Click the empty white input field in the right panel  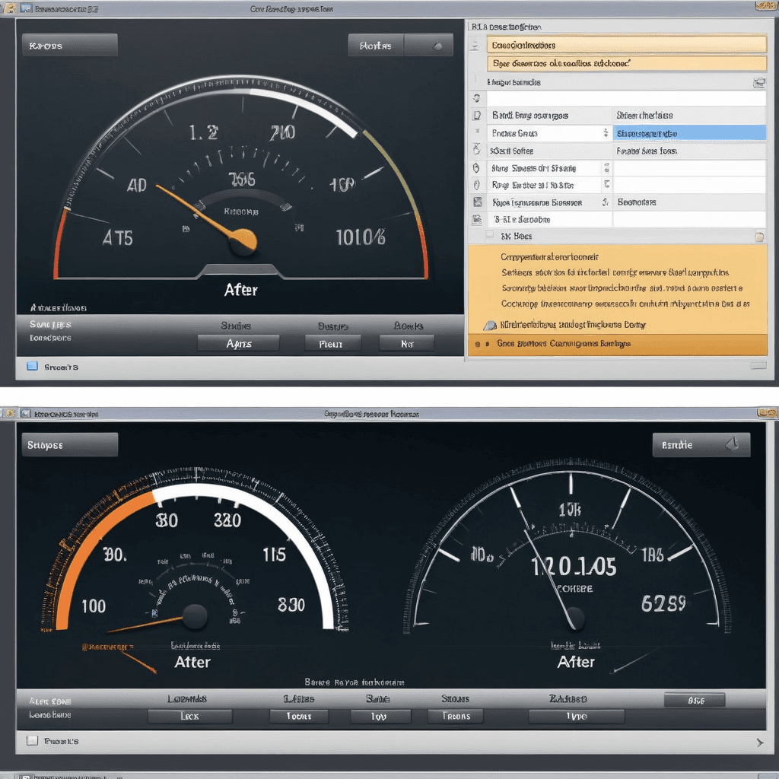pos(625,99)
